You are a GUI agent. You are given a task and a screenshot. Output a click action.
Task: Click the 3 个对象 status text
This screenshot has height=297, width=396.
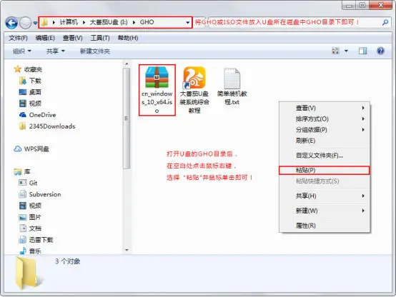click(x=68, y=261)
